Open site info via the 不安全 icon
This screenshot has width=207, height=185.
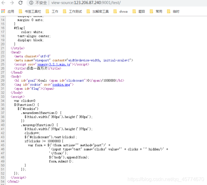[x=31, y=3]
